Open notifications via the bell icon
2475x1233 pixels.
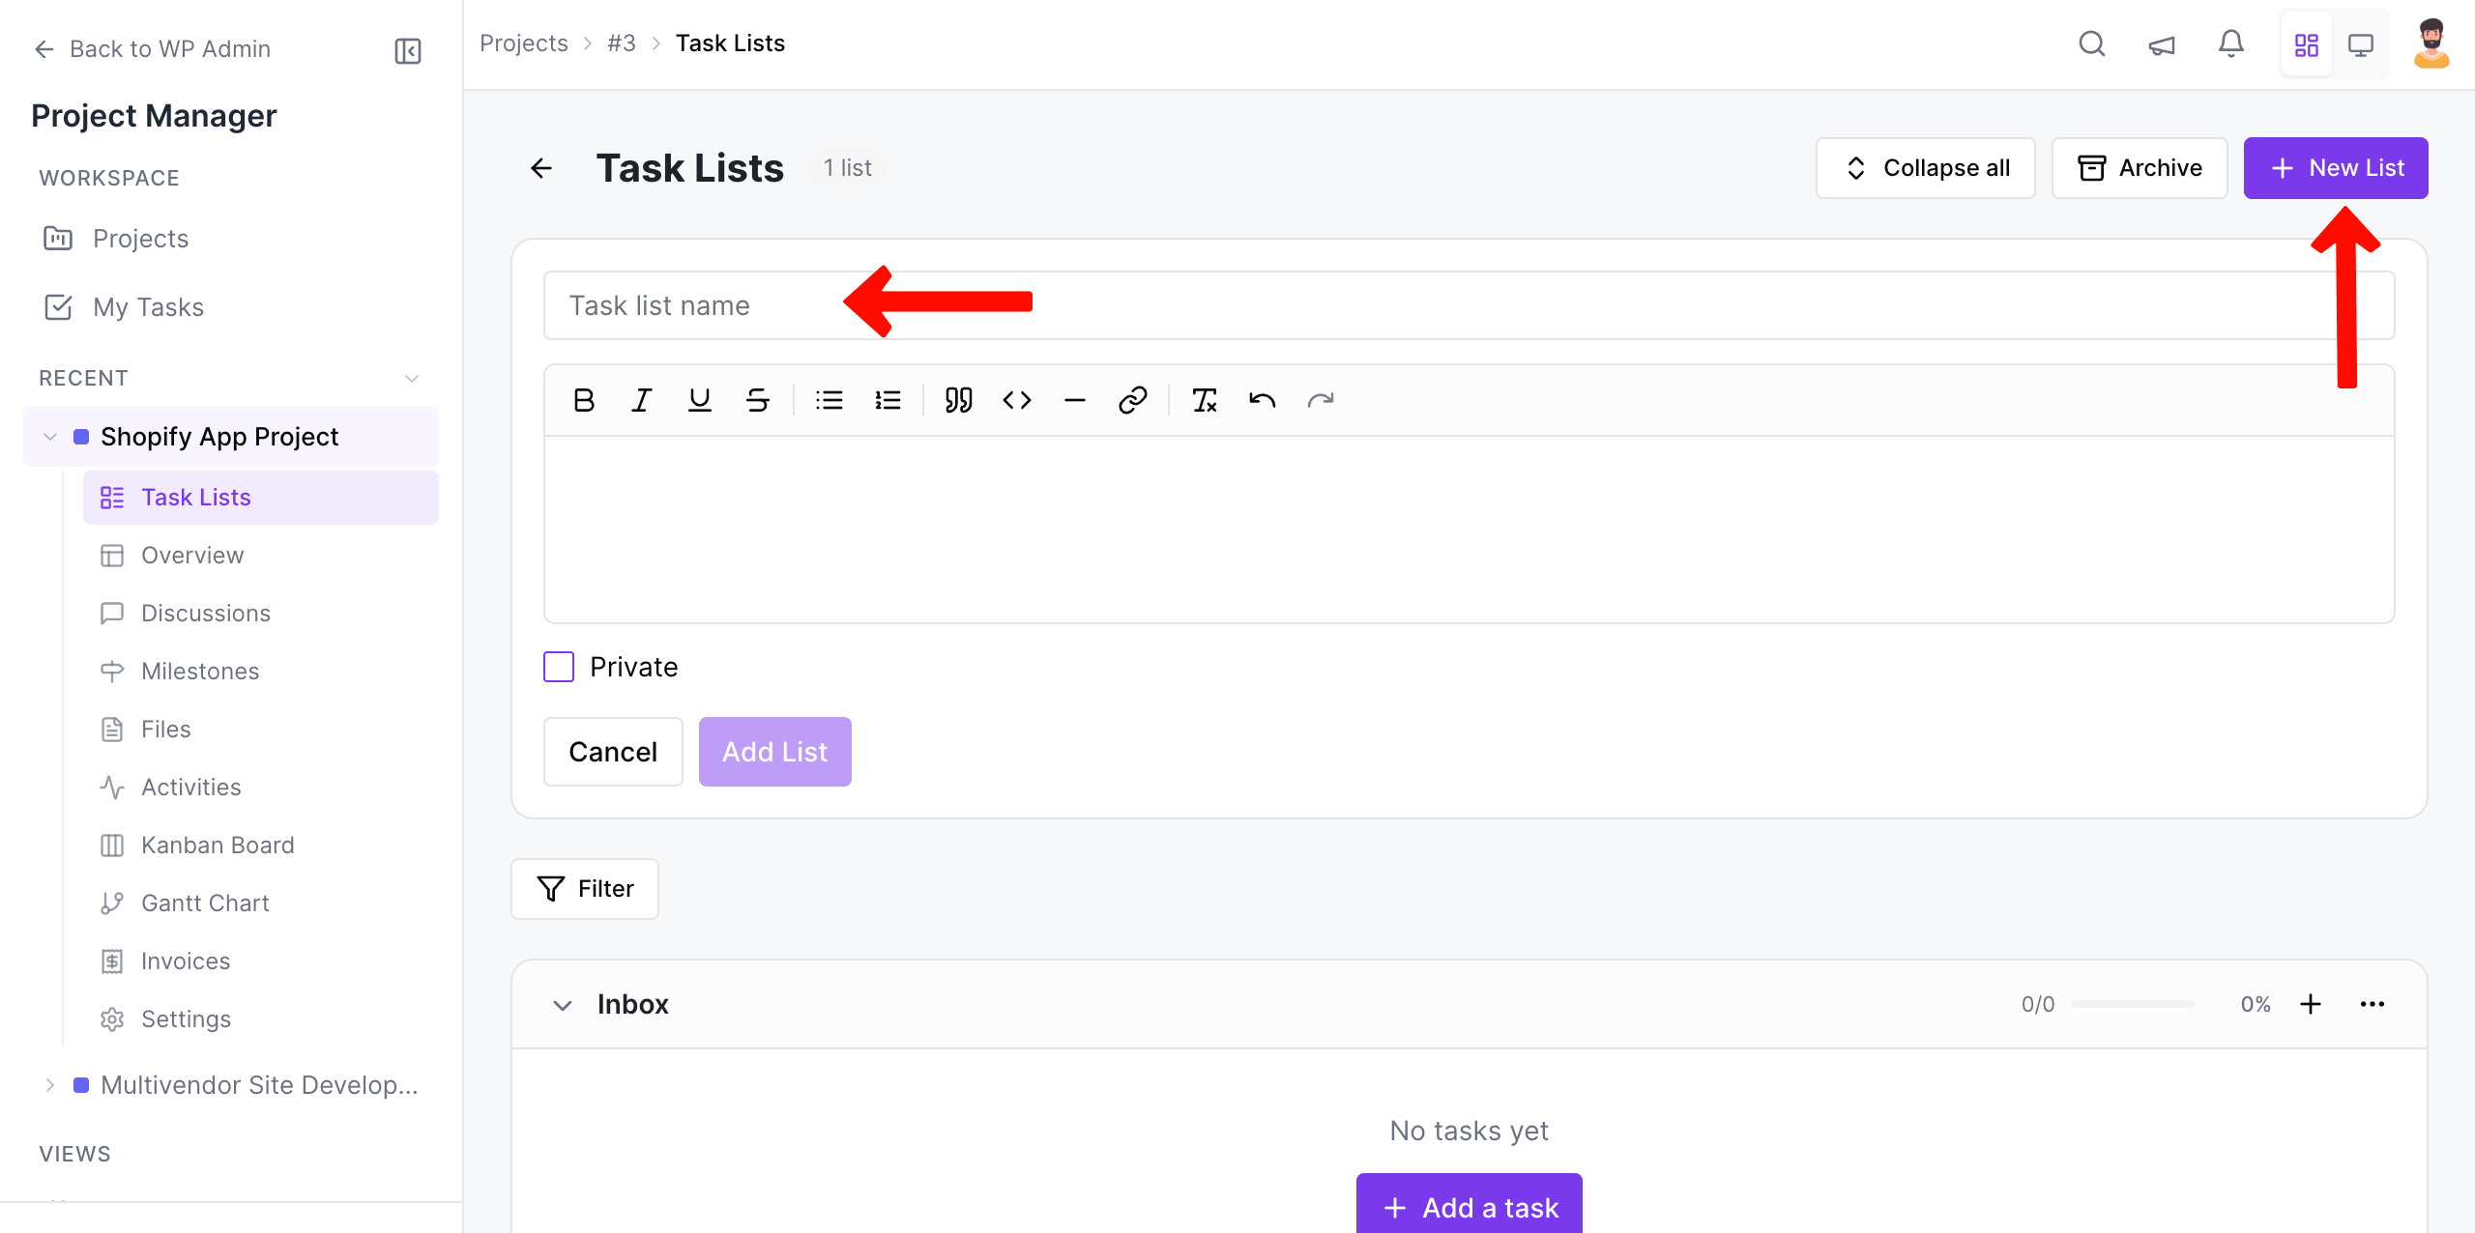tap(2230, 43)
